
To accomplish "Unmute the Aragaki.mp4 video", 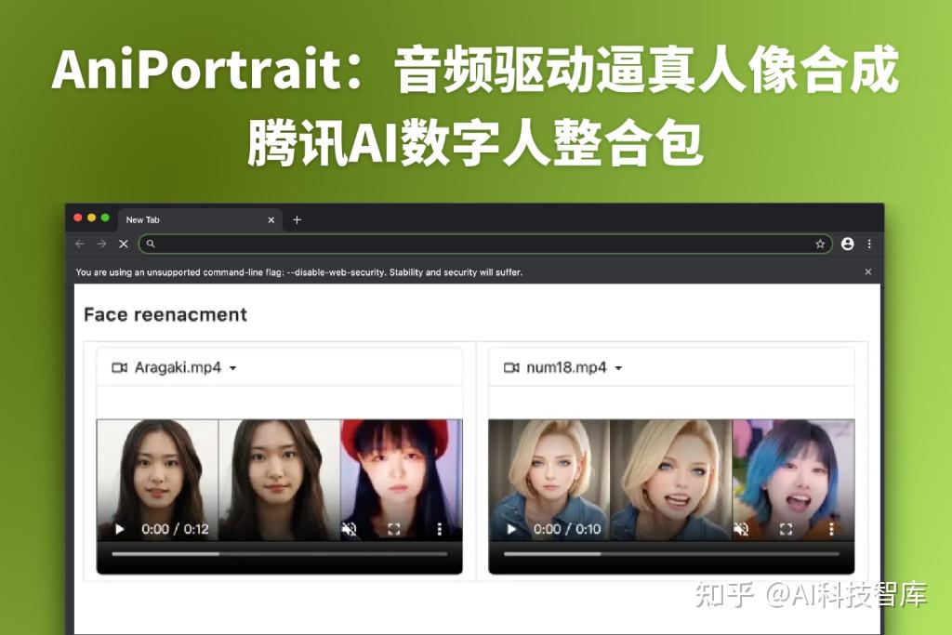I will 349,529.
